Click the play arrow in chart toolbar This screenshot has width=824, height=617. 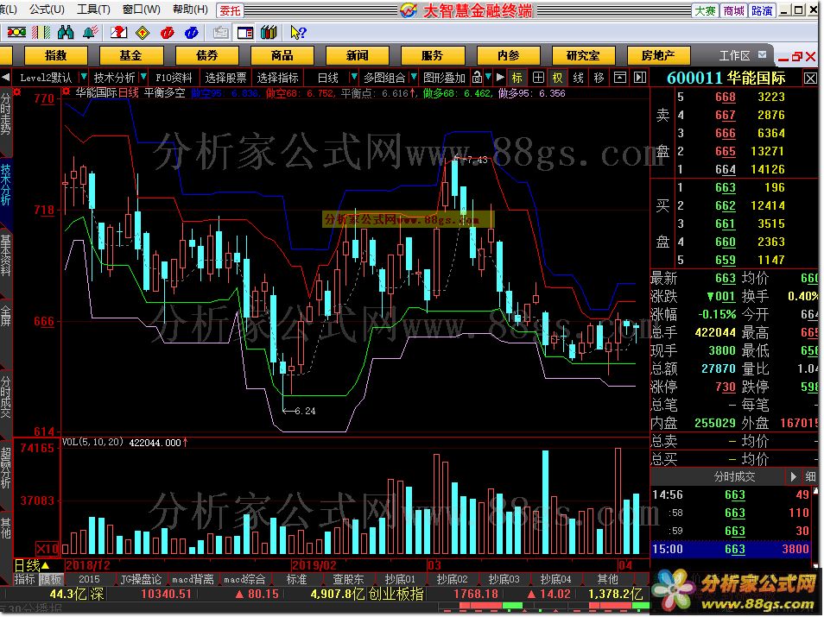(500, 78)
